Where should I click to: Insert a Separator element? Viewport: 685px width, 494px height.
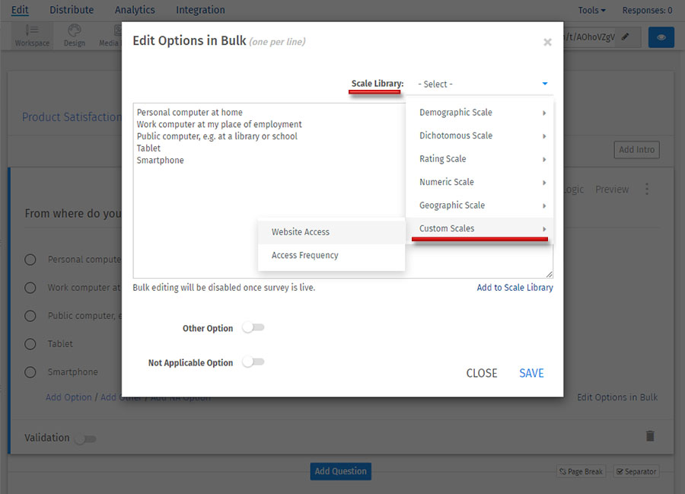tap(636, 471)
